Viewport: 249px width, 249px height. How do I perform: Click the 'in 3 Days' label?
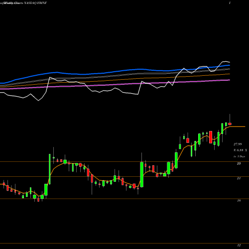tap(239, 156)
